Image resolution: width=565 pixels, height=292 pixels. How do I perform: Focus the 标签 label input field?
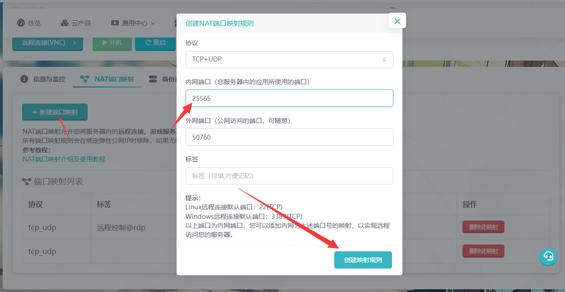289,176
